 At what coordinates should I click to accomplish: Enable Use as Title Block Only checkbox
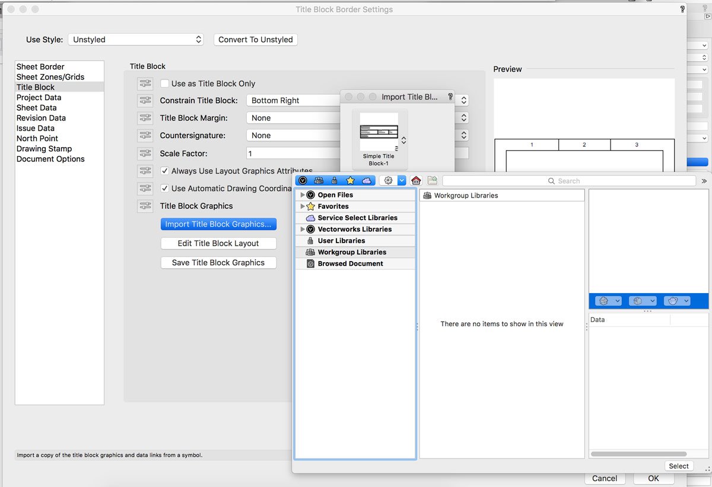(x=165, y=84)
